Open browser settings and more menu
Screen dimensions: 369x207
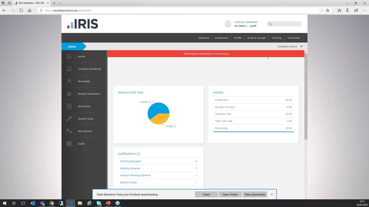point(364,10)
